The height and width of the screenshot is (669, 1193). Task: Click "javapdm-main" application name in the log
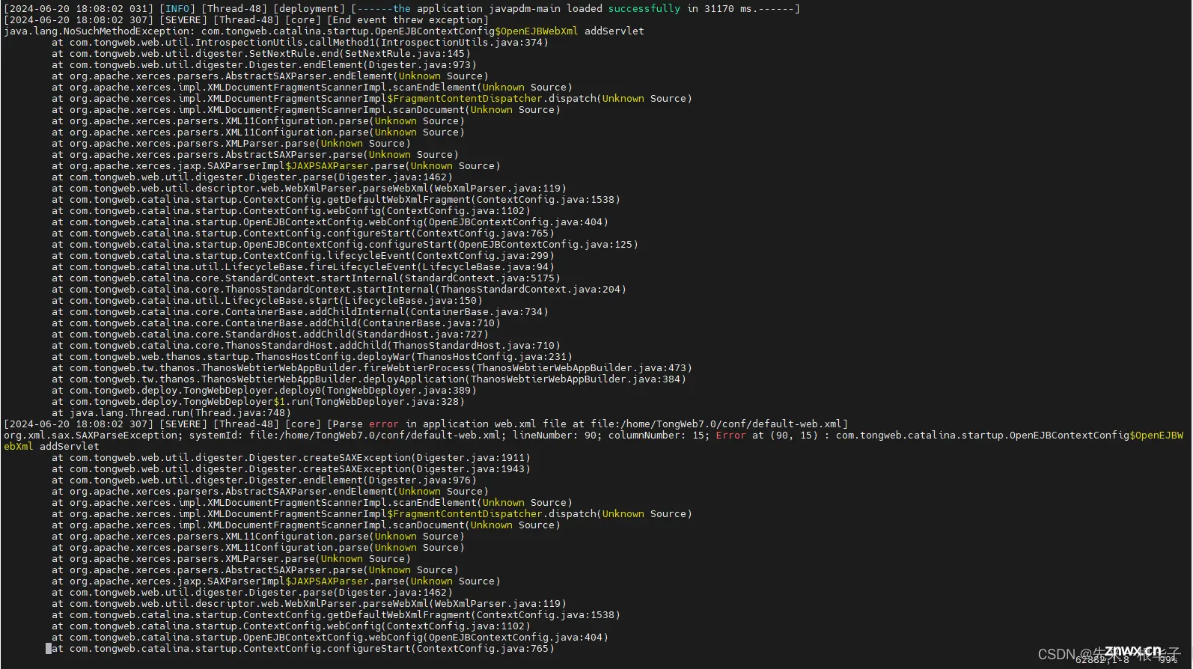[x=525, y=9]
